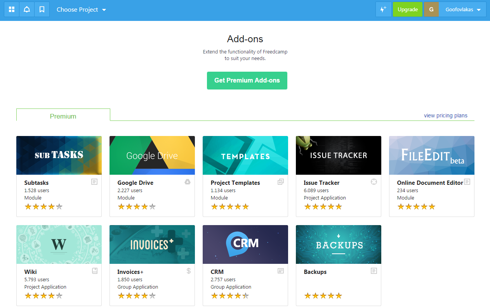This screenshot has width=490, height=308.
Task: Click the Invoices+ banner image
Action: [x=152, y=244]
